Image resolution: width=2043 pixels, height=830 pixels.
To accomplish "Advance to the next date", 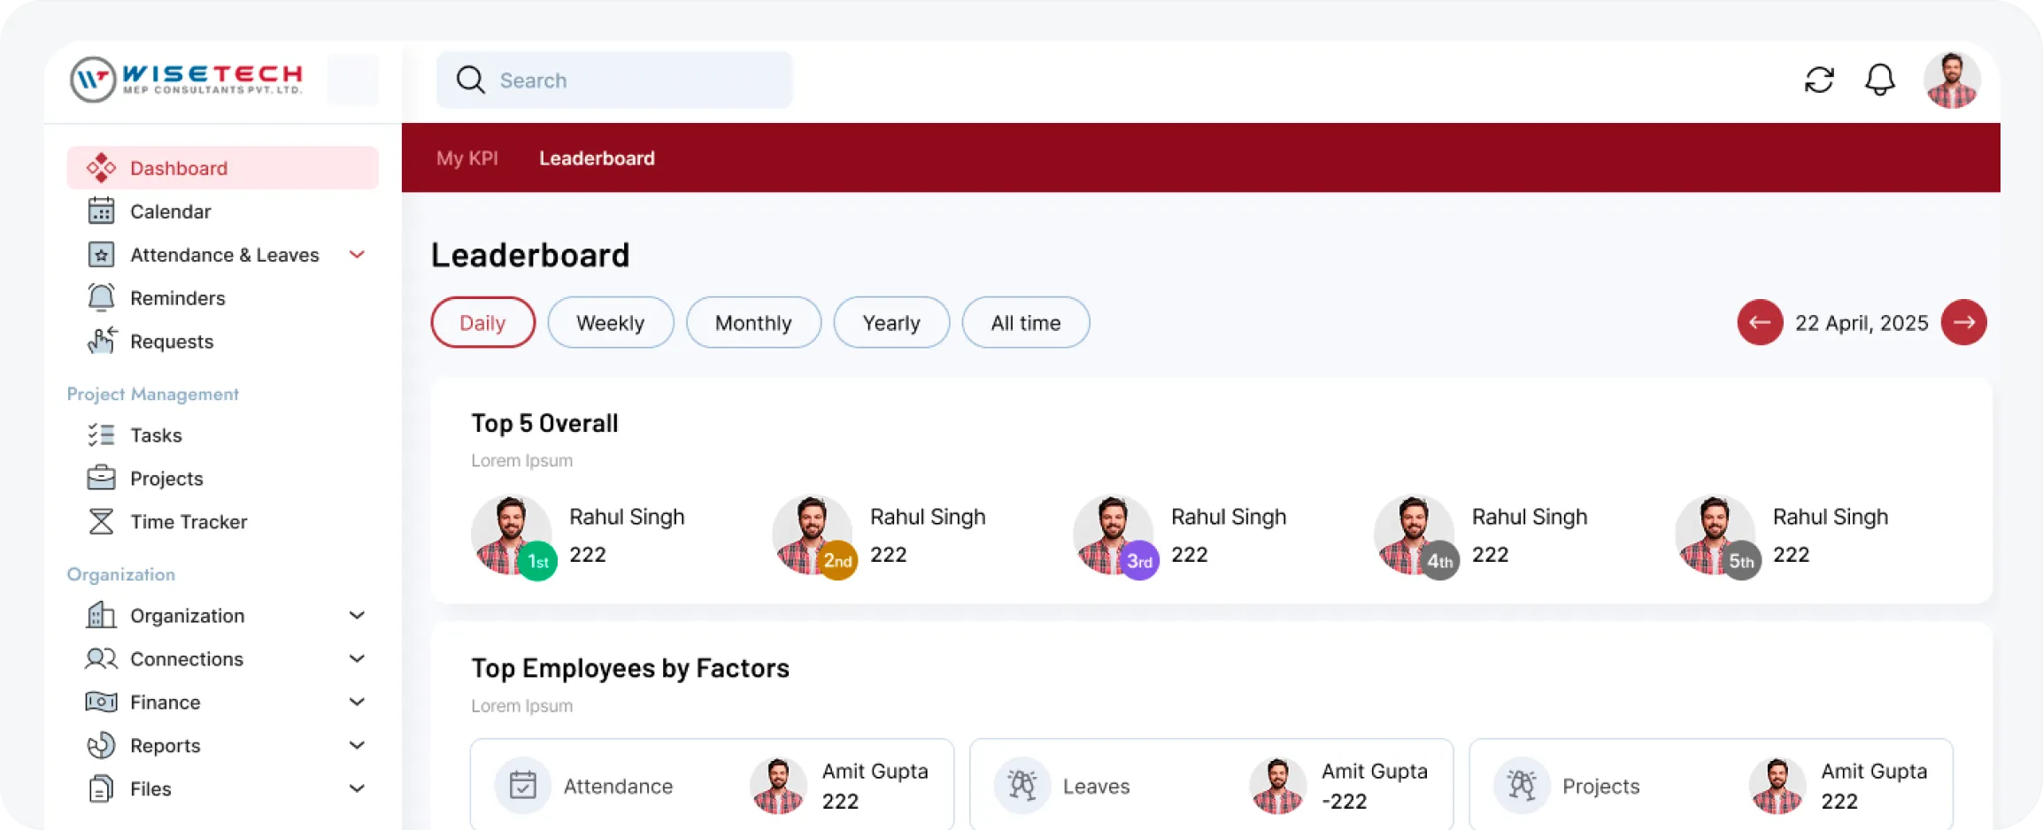I will (x=1963, y=323).
